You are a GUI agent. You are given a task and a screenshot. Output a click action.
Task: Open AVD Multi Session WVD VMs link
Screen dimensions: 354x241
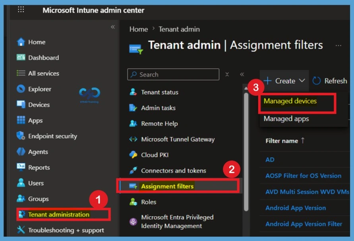tap(307, 192)
